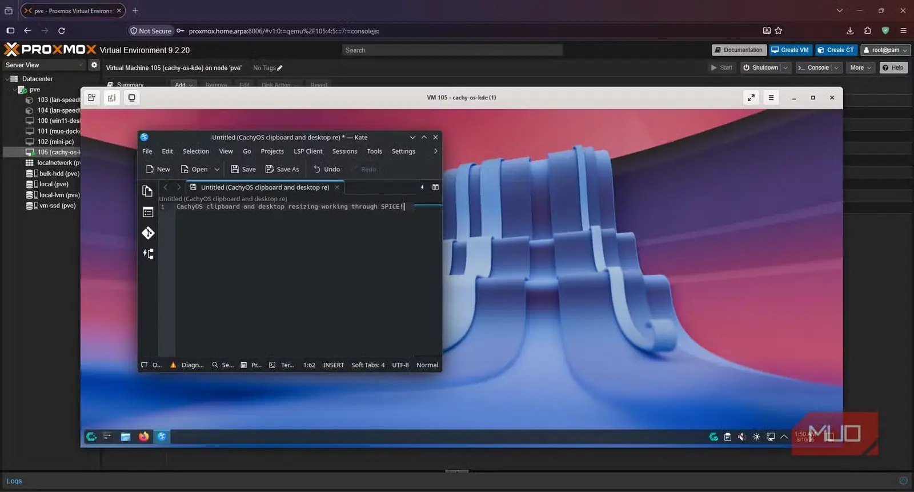Click the Create CT button

click(x=836, y=50)
